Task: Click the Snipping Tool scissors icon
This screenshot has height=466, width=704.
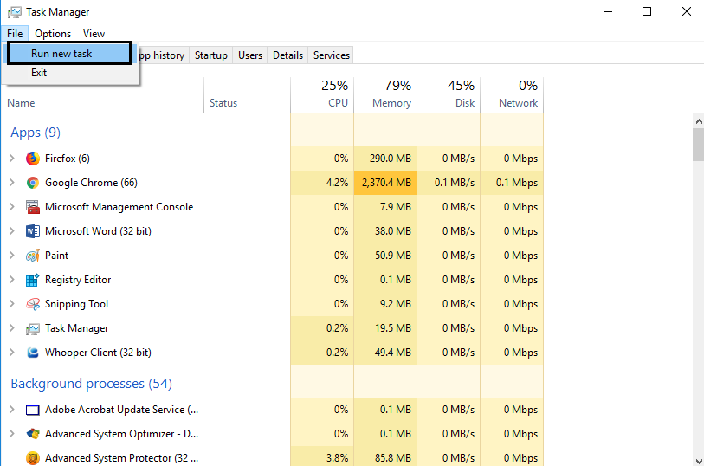Action: pyautogui.click(x=33, y=304)
